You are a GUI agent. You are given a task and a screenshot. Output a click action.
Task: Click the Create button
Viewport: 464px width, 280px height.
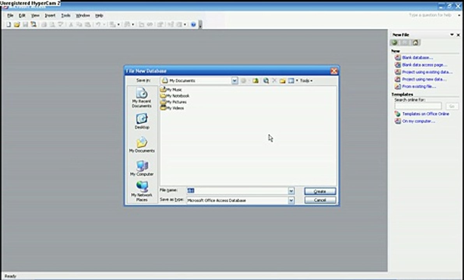click(x=320, y=191)
